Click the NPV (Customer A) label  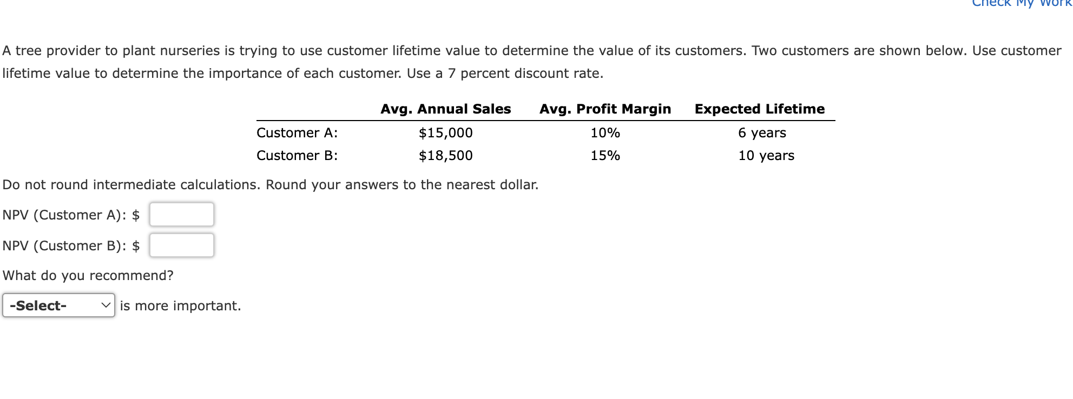(x=70, y=214)
